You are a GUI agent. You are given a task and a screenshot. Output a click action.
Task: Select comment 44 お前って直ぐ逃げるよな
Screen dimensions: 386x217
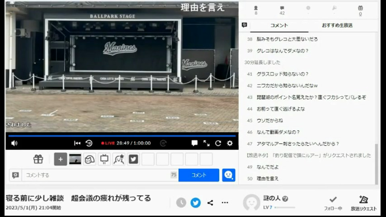coord(281,109)
